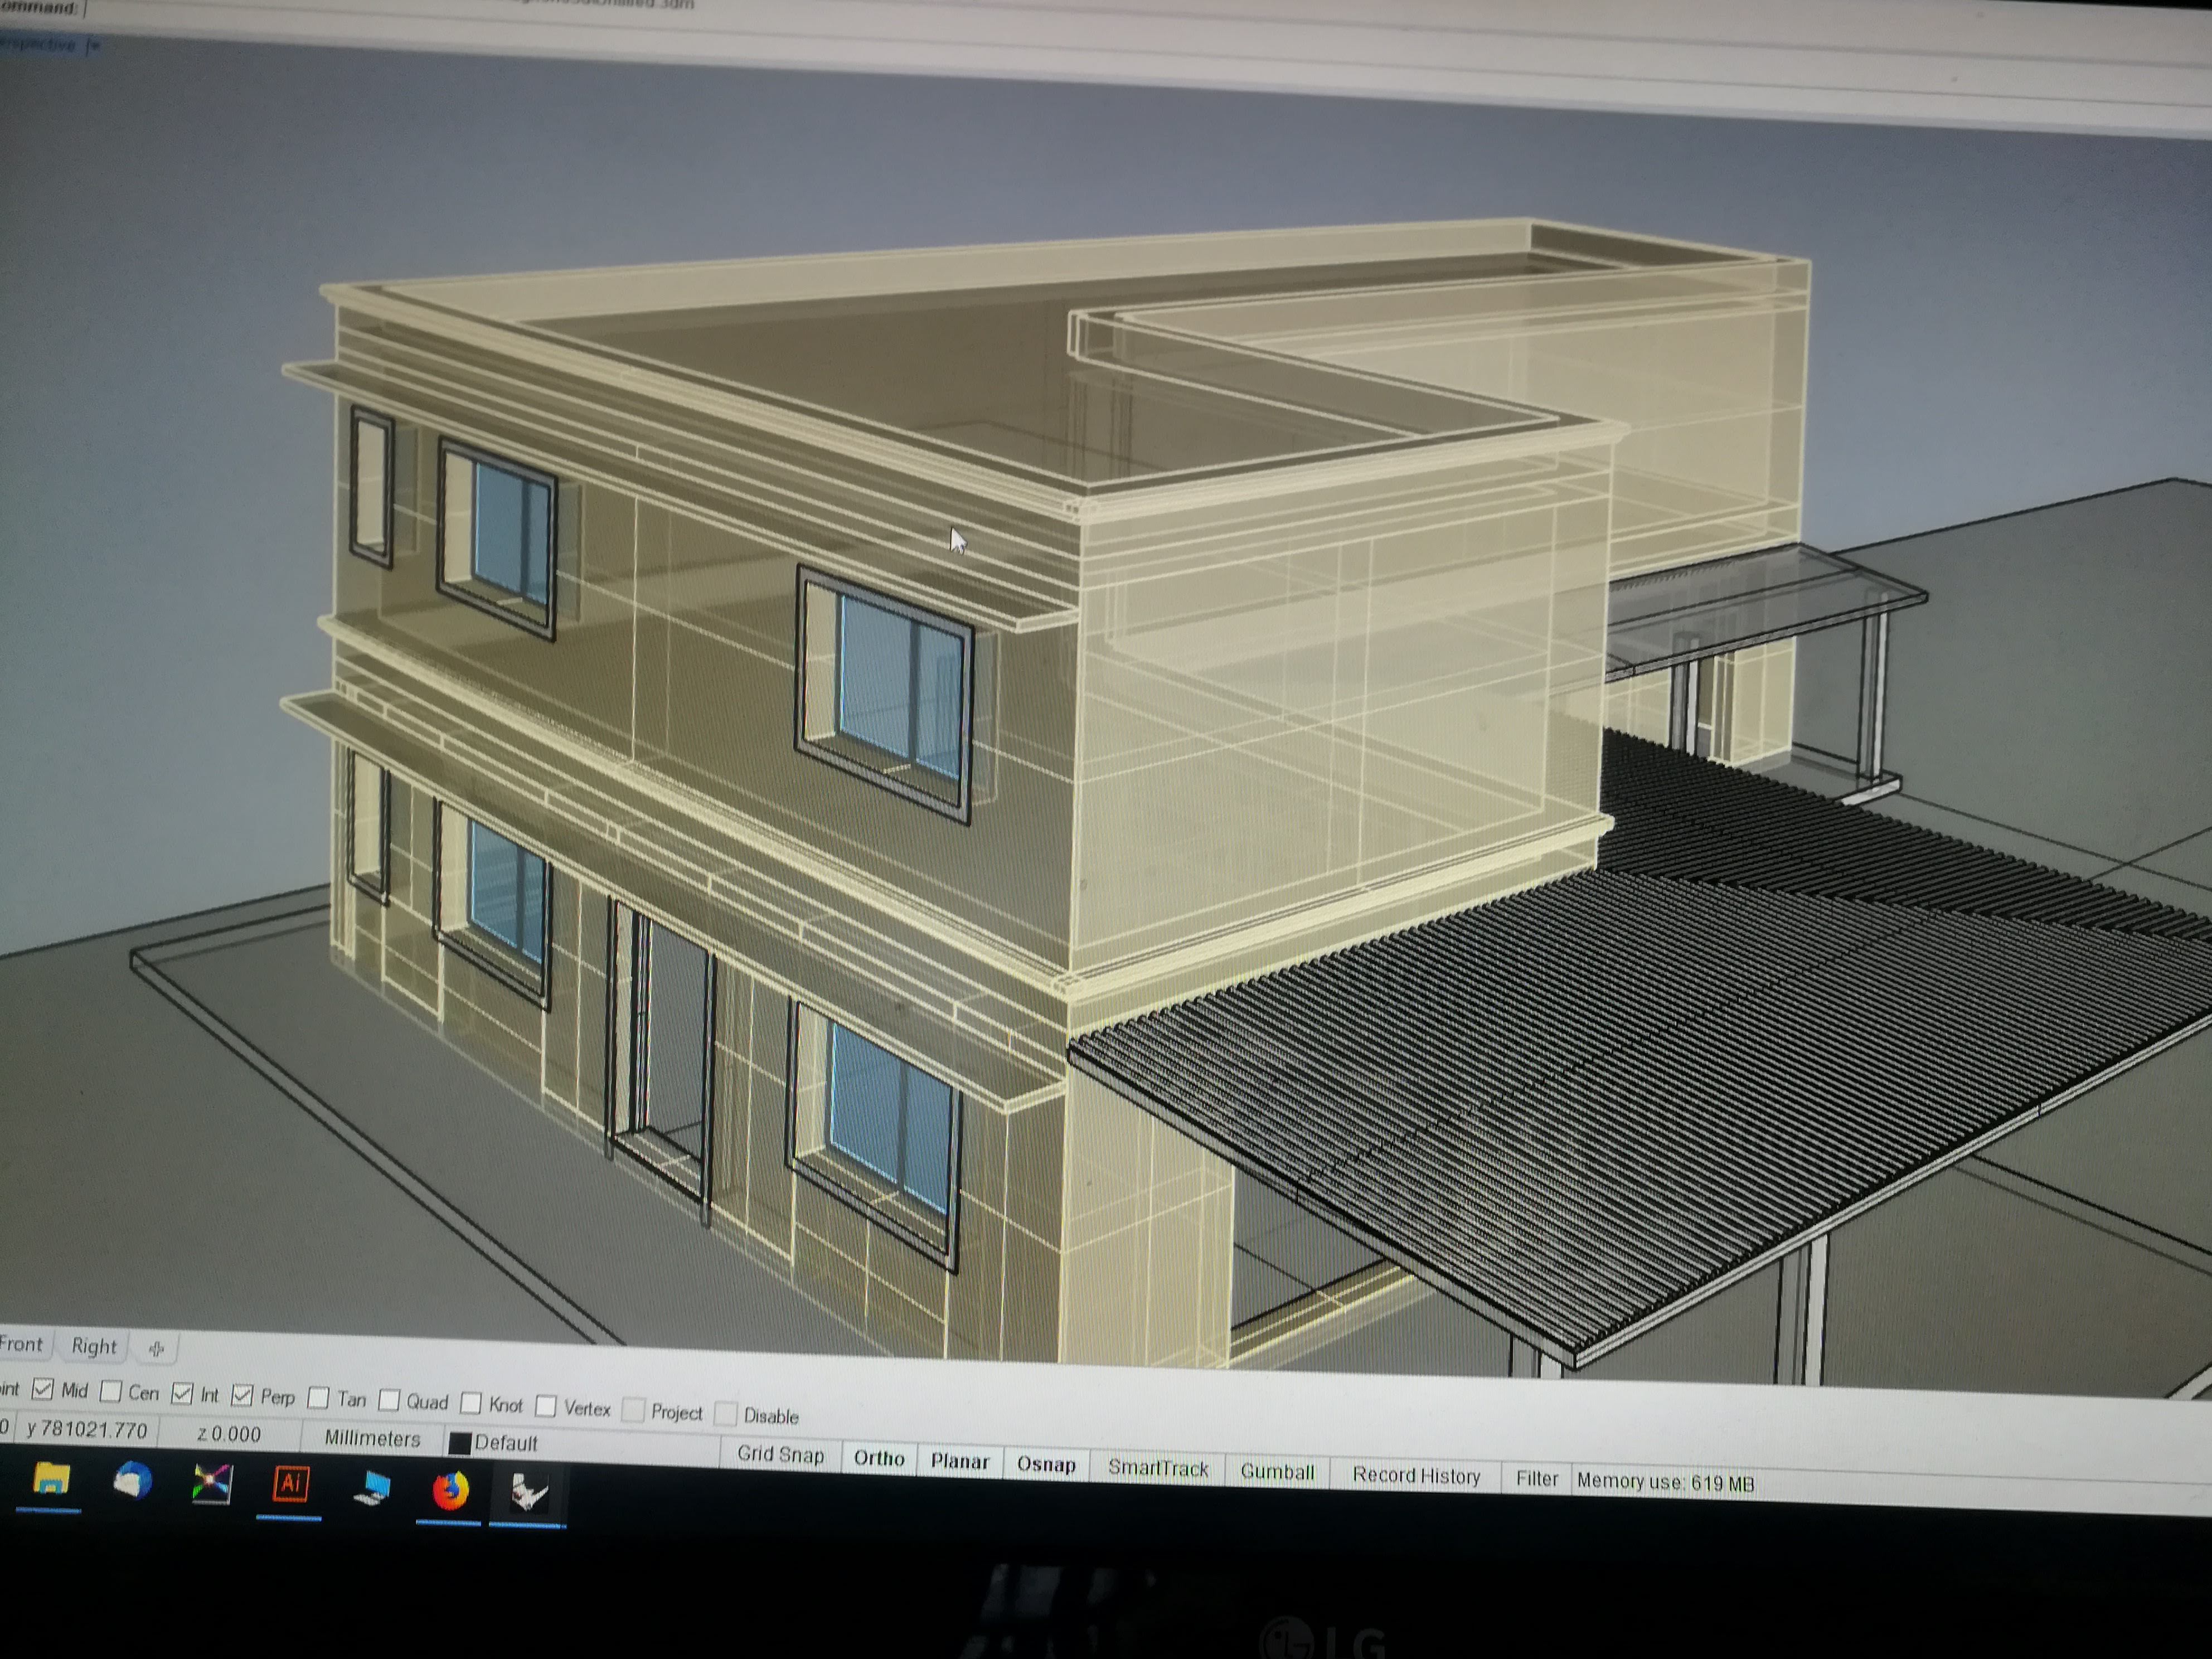The height and width of the screenshot is (1659, 2212).
Task: Uncheck the Mid object snap
Action: click(43, 1389)
